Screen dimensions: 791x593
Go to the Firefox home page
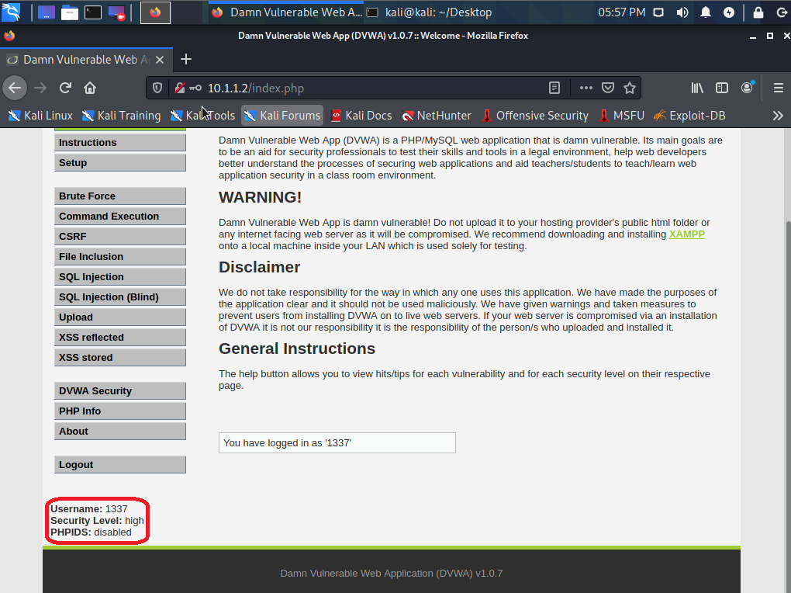pyautogui.click(x=90, y=88)
